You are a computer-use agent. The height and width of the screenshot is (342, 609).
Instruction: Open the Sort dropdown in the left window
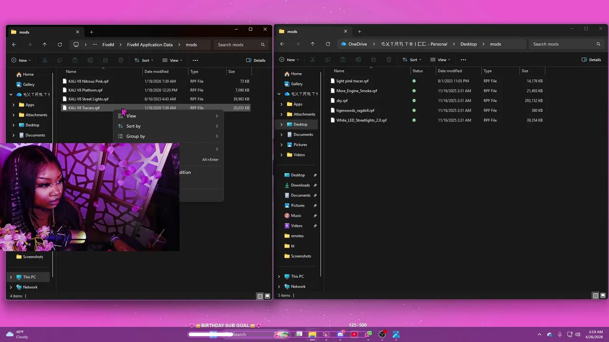[x=144, y=60]
